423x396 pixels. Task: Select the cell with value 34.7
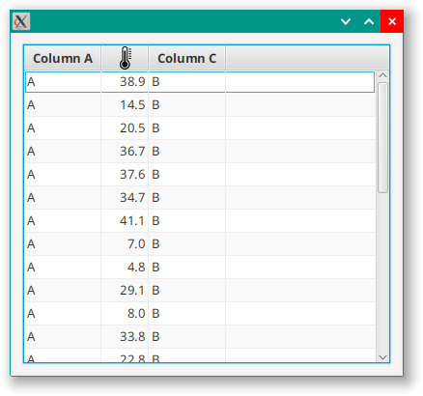click(125, 198)
